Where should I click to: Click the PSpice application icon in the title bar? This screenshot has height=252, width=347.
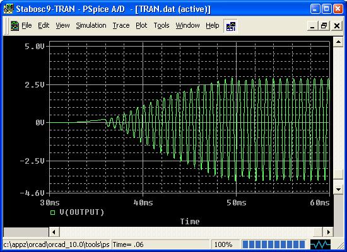pos(8,9)
